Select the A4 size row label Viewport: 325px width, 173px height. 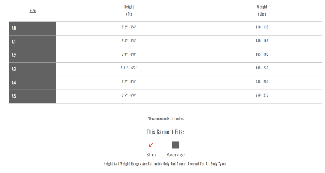14,83
